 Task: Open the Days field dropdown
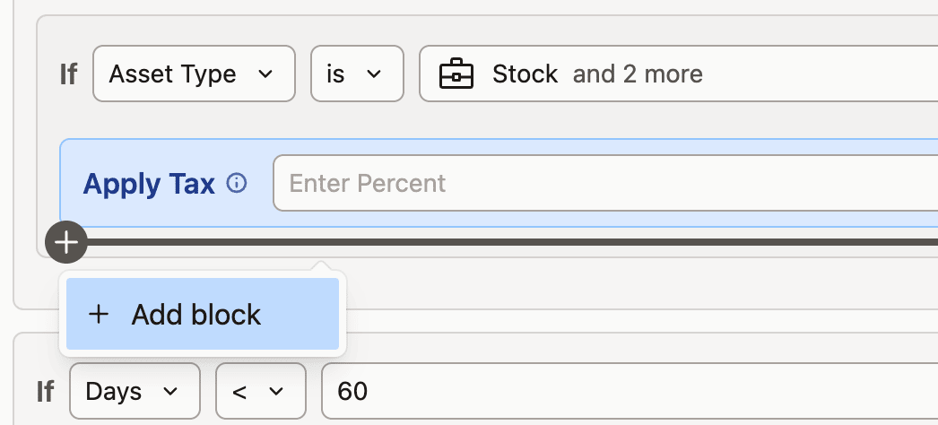point(135,391)
